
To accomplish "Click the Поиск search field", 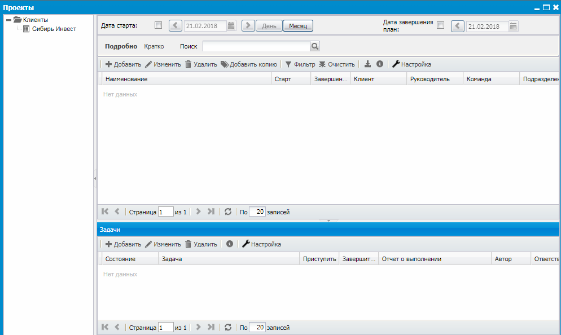I will tap(256, 46).
